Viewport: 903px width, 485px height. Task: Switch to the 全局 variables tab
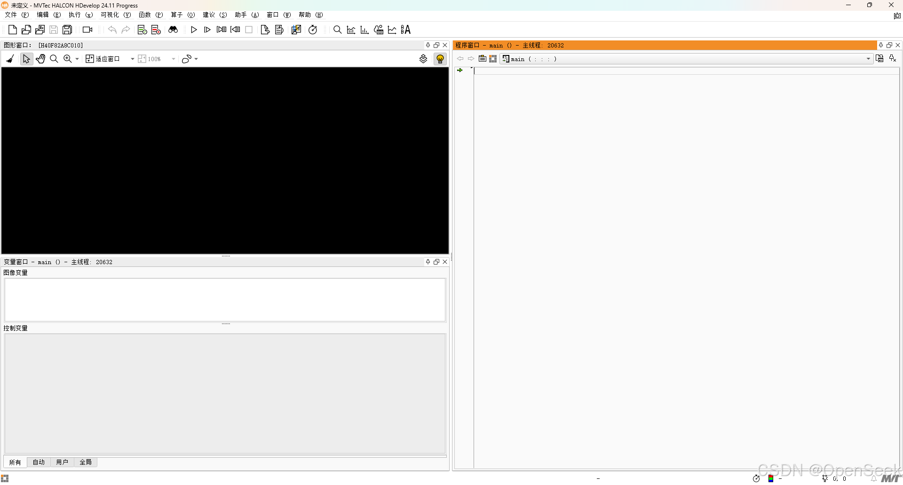pyautogui.click(x=86, y=462)
